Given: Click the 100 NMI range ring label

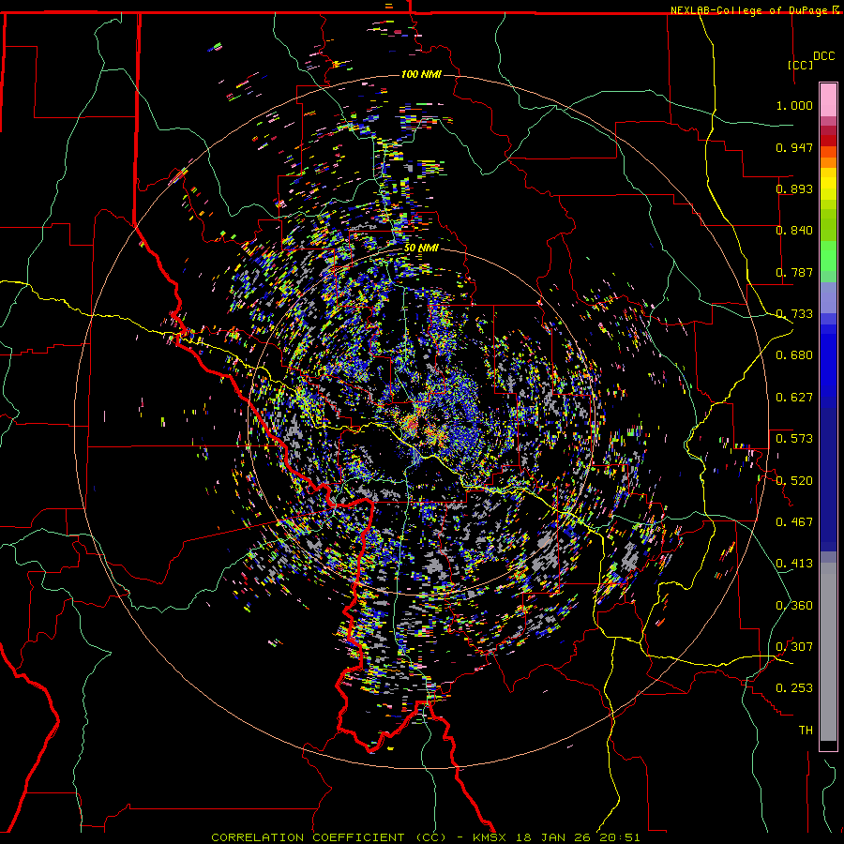Looking at the screenshot, I should tap(421, 74).
